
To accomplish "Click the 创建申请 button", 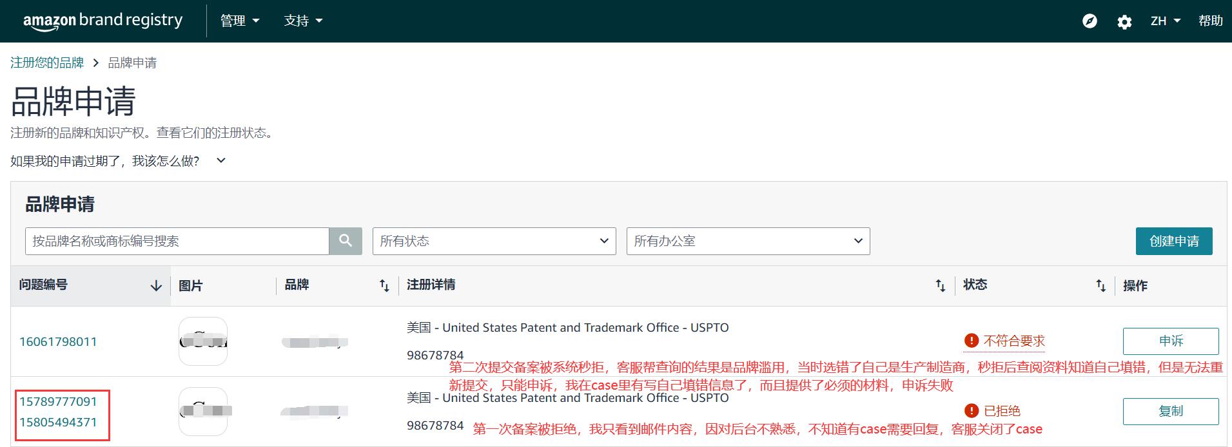I will [x=1174, y=241].
